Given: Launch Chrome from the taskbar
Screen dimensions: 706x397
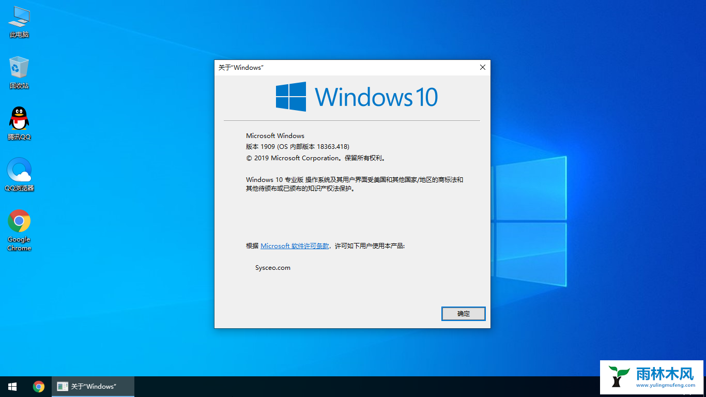Looking at the screenshot, I should tap(39, 387).
